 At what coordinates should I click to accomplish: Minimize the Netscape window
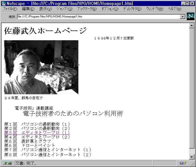coord(183,3)
